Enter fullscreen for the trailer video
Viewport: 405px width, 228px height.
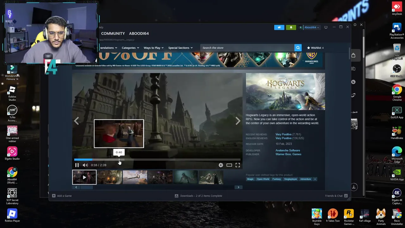point(238,165)
